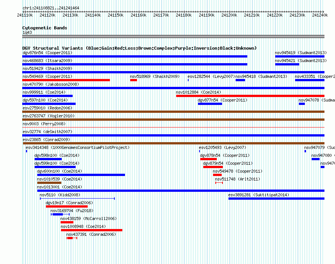The width and height of the screenshot is (335, 264).
Task: Select dgv879n54 (Cooper2011) label
Action: pos(228,163)
